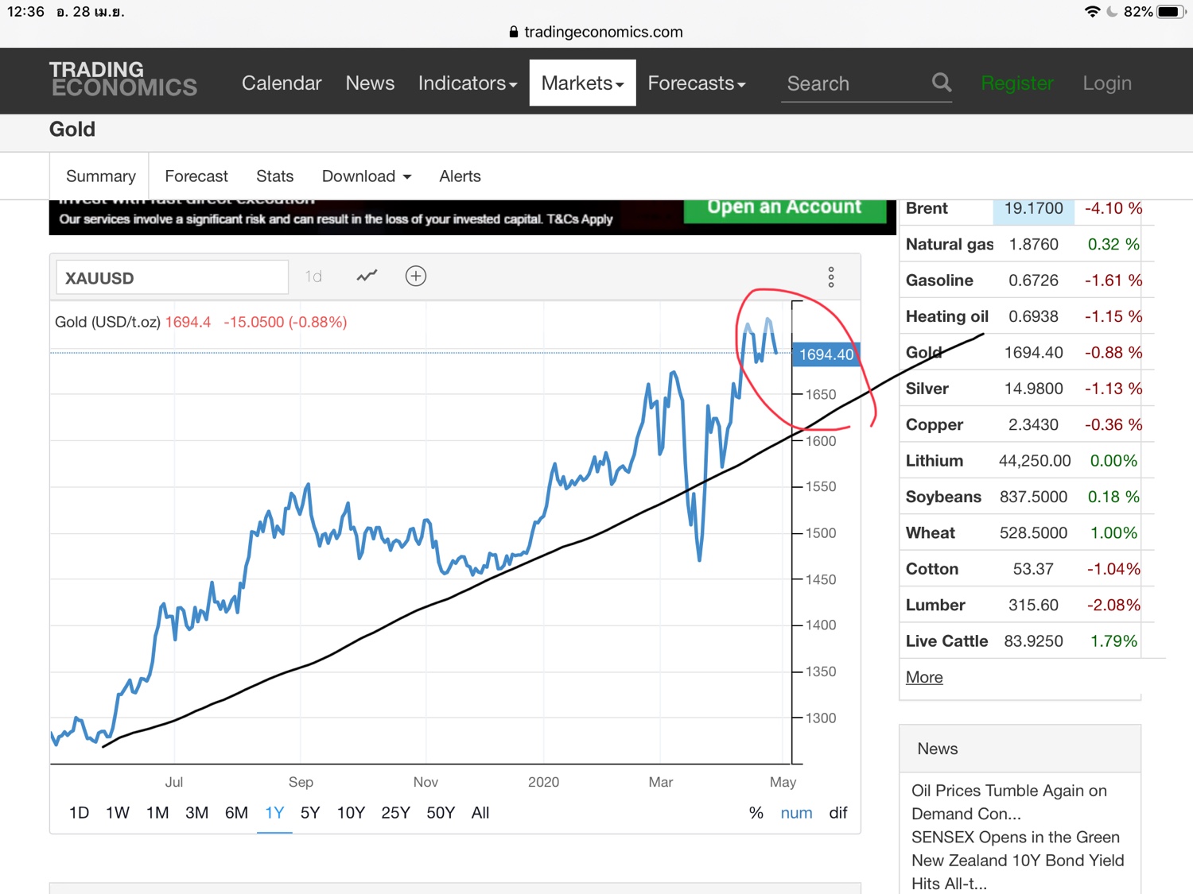Open the Lithium commodity link
The image size is (1193, 894).
pos(935,461)
